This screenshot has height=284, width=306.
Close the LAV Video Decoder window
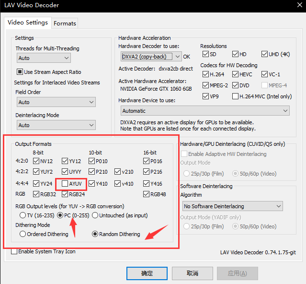(x=300, y=5)
